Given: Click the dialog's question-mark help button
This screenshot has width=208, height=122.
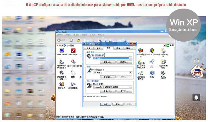Looking at the screenshot, I should (128, 43).
